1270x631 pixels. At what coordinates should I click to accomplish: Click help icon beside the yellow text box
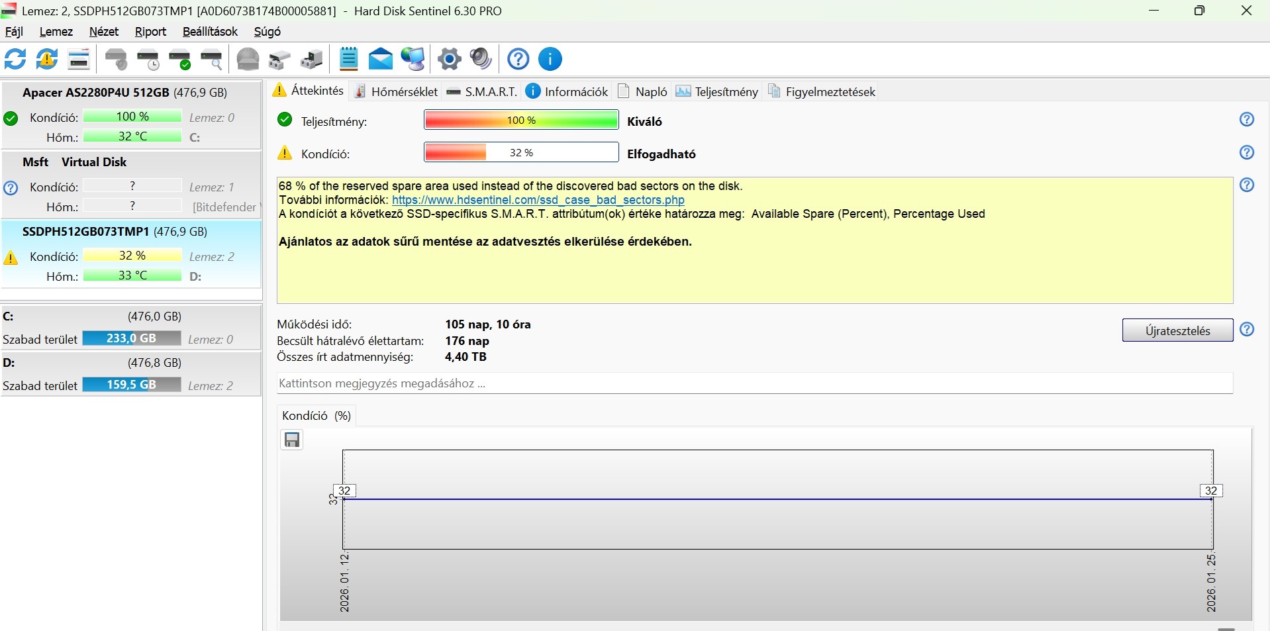(x=1247, y=185)
